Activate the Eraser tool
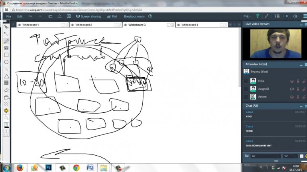The height and width of the screenshot is (172, 307). tap(6, 90)
